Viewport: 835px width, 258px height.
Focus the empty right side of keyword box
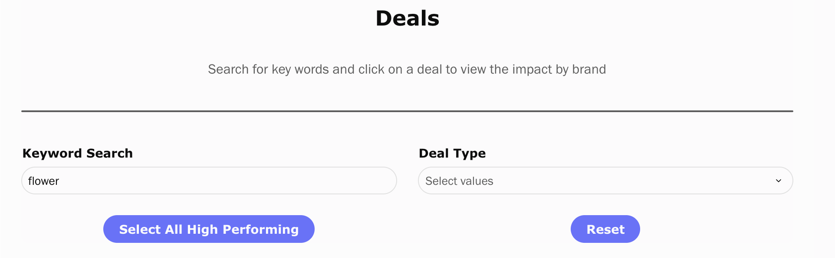[x=304, y=181]
